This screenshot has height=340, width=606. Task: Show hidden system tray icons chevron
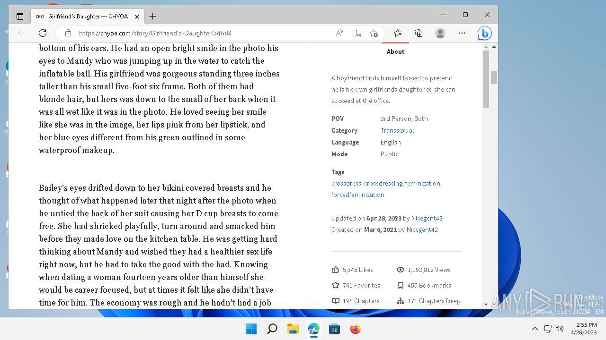click(535, 329)
